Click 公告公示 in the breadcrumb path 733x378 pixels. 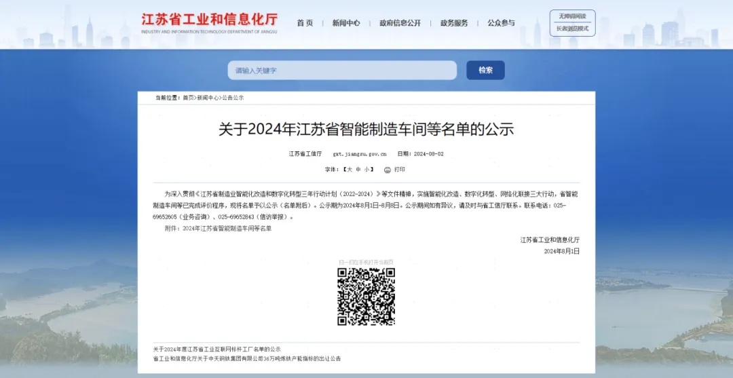coord(233,98)
